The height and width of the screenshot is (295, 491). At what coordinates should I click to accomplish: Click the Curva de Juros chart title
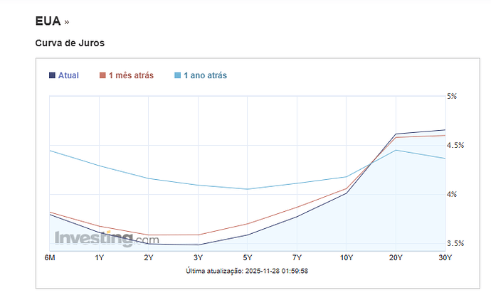(x=70, y=43)
